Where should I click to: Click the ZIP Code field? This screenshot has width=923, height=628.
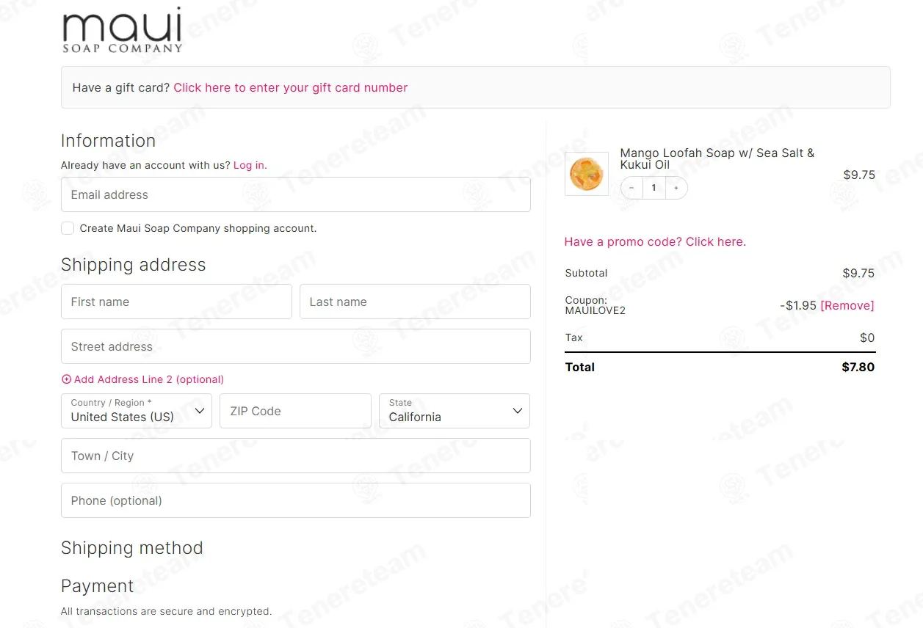295,411
